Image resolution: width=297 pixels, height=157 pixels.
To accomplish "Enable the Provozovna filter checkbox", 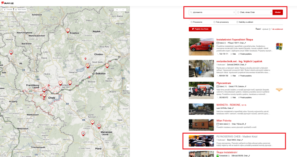I will (x=192, y=22).
